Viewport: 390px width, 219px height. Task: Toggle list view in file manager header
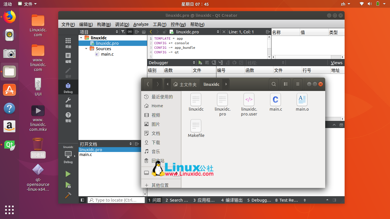click(x=286, y=84)
